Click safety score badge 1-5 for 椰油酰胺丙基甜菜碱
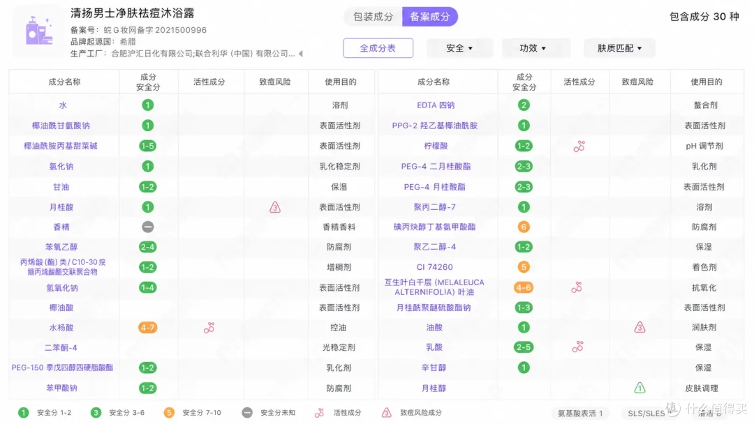The height and width of the screenshot is (424, 754). coord(147,146)
